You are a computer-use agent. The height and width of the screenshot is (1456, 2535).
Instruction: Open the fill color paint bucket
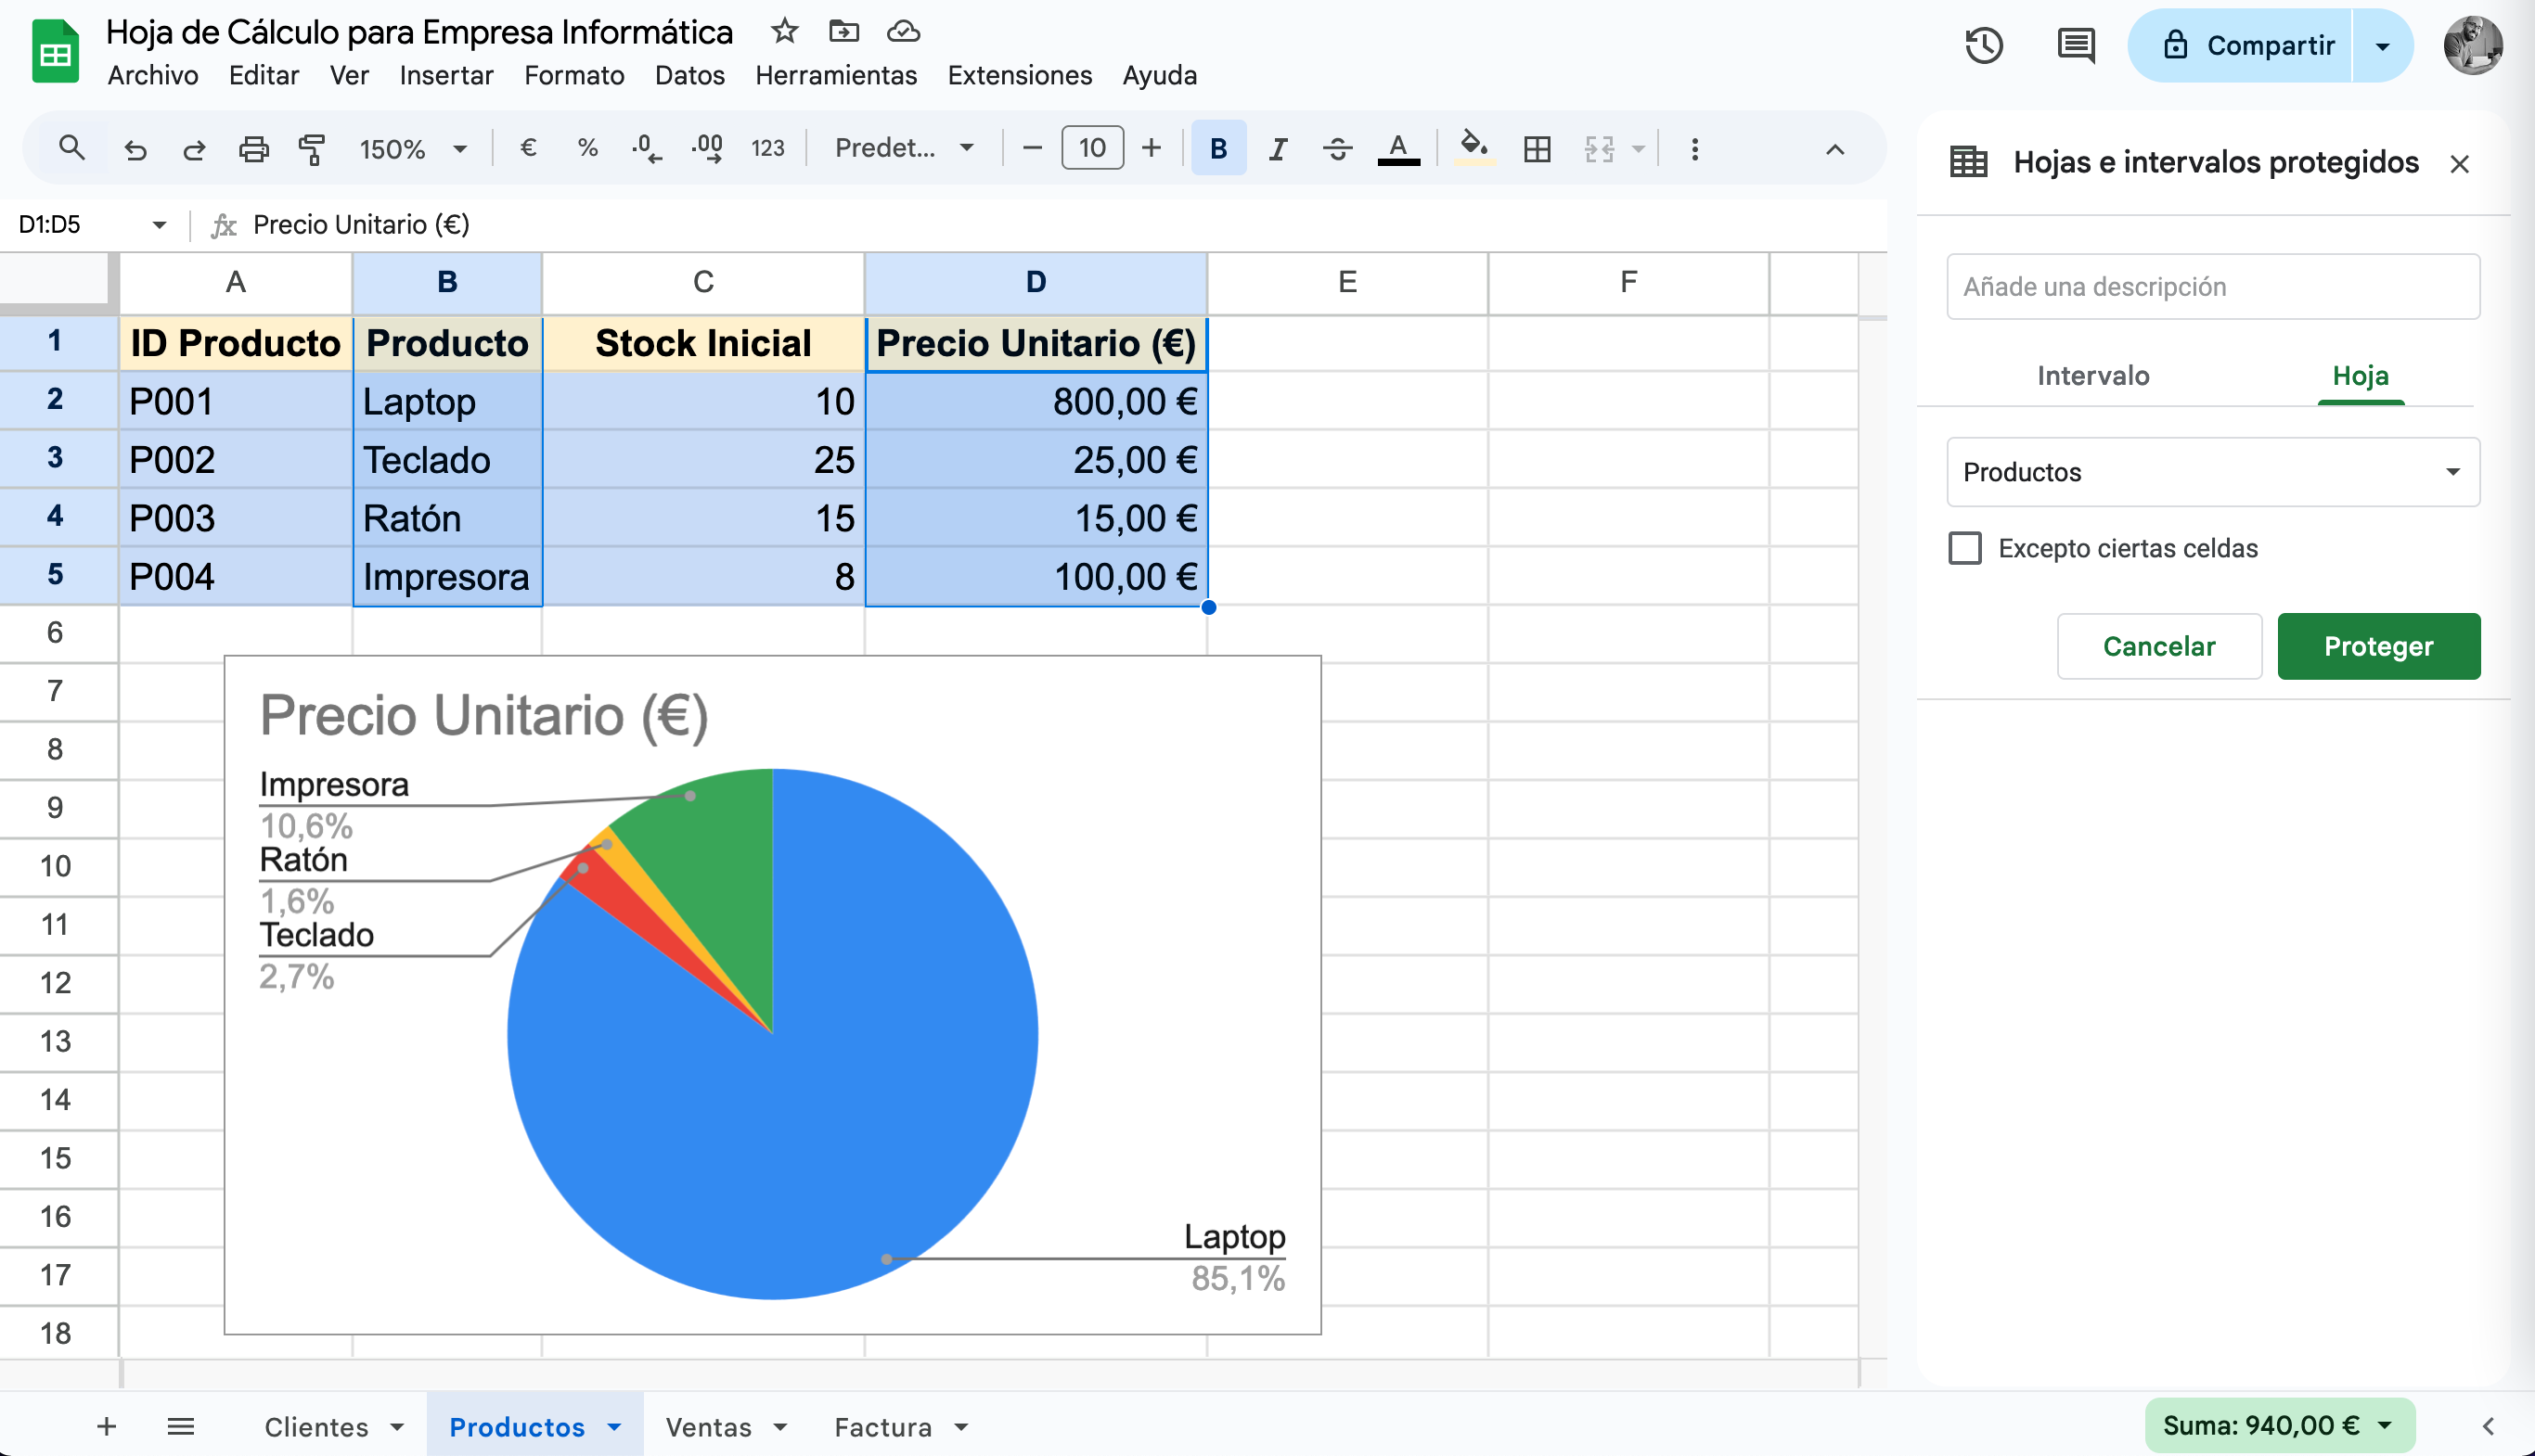[1473, 149]
